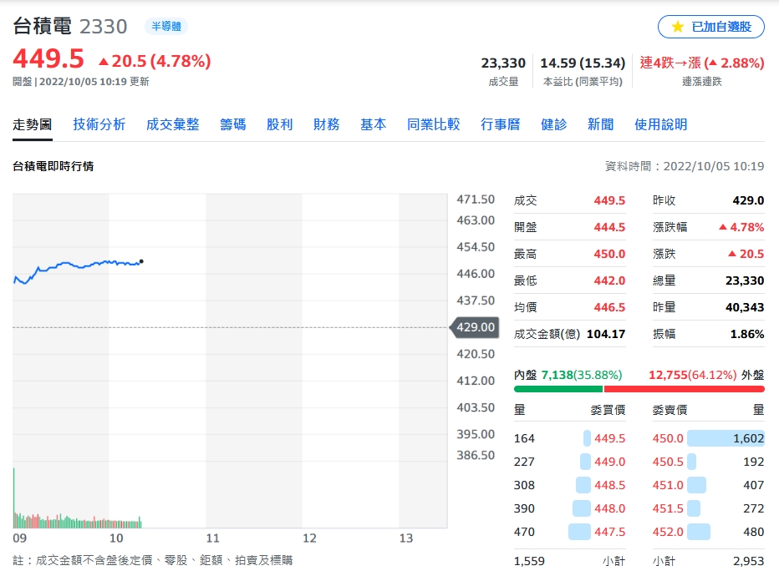Click the 451.5 ask price
779x581 pixels.
(668, 508)
